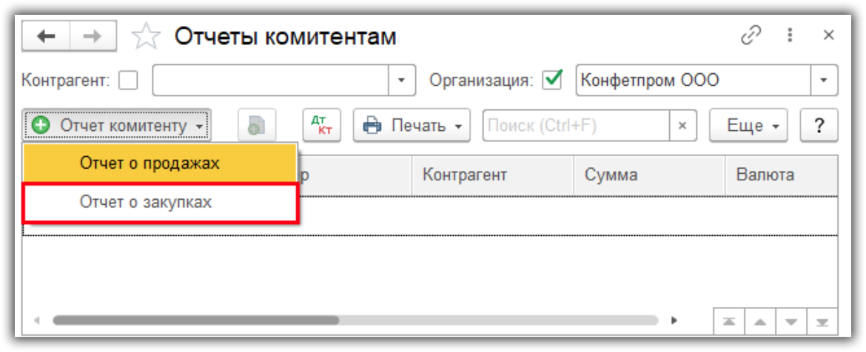Jump to the first row of the list
Image resolution: width=866 pixels, height=352 pixels.
pyautogui.click(x=730, y=322)
